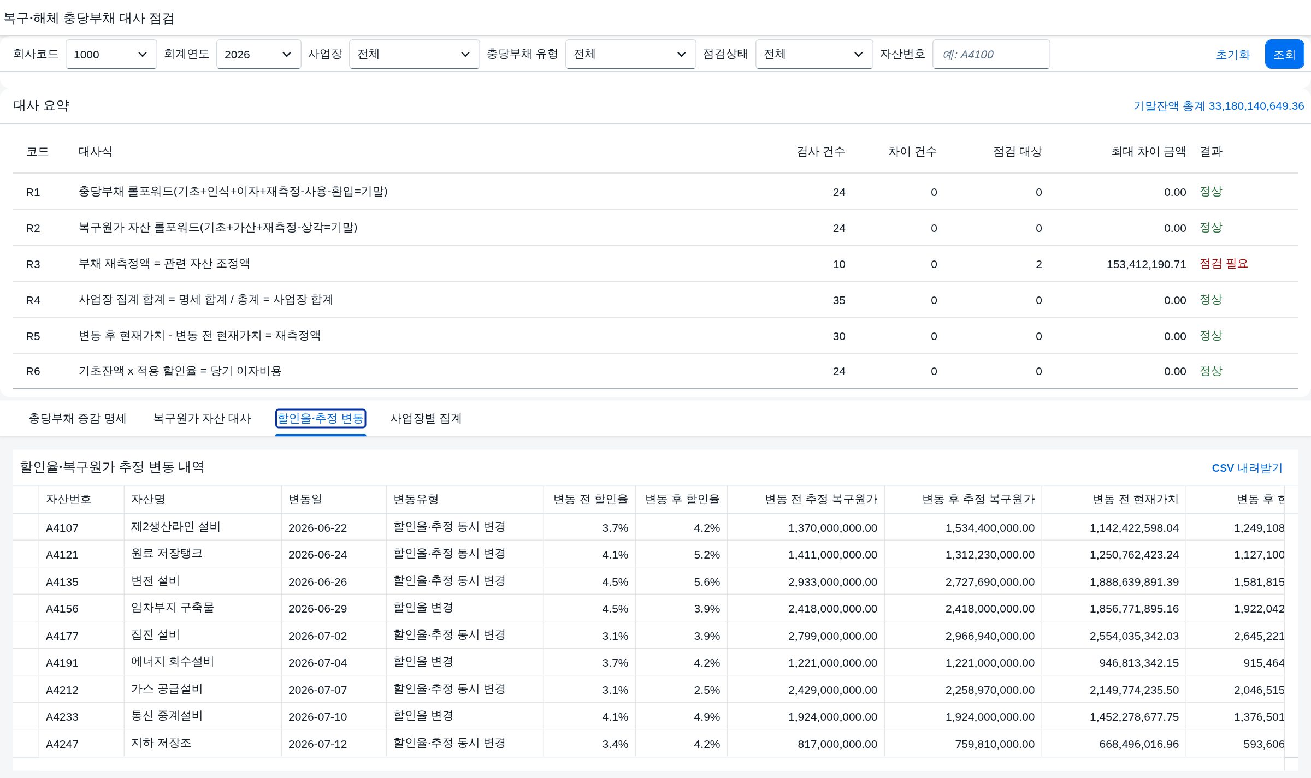Image resolution: width=1311 pixels, height=778 pixels.
Task: Click R4 사업장 집계 합계 description
Action: [x=206, y=300]
